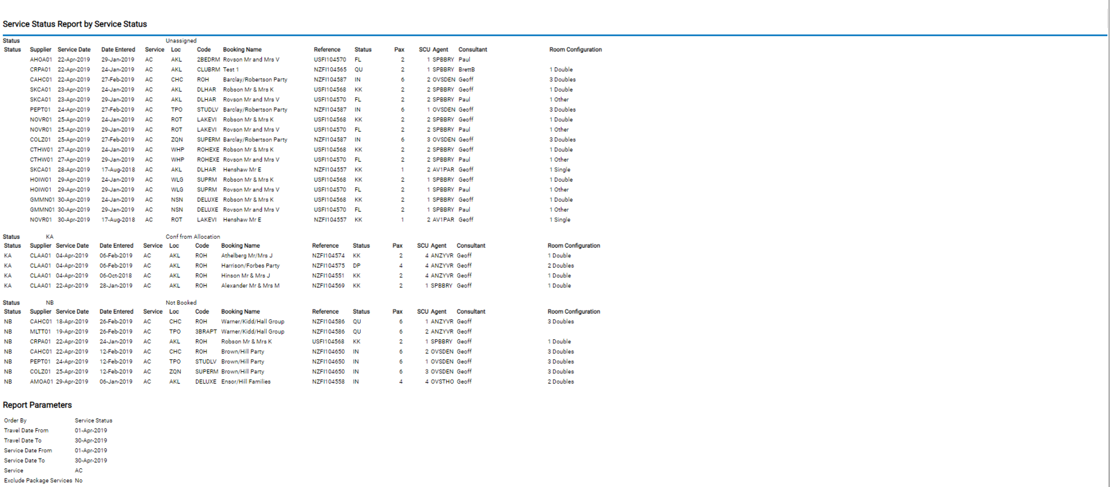Click 'Robson Mr & Mrs K' in the CRPA01 Not Booked row

[246, 341]
